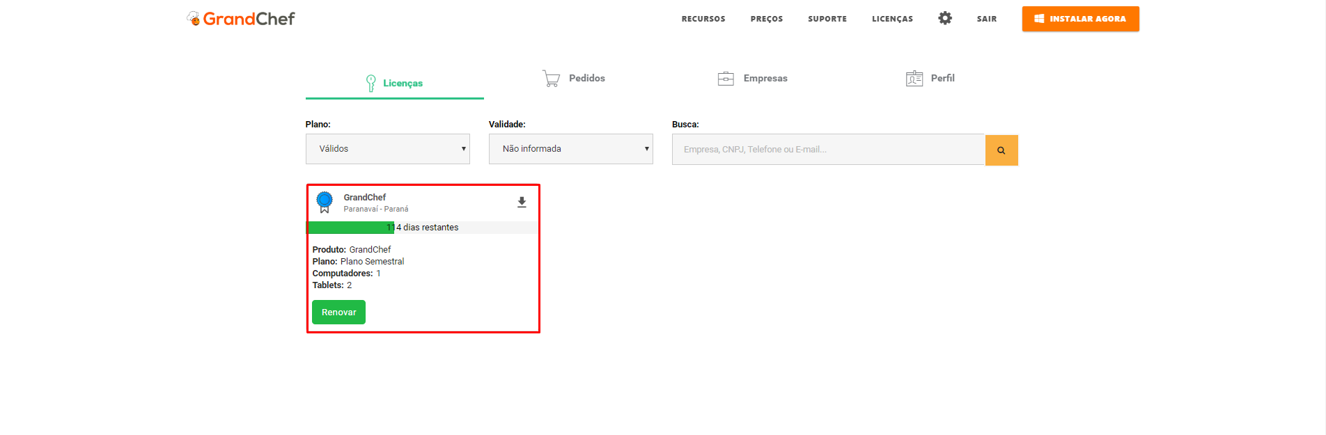Image resolution: width=1326 pixels, height=435 pixels.
Task: Click the download license icon
Action: coord(522,203)
